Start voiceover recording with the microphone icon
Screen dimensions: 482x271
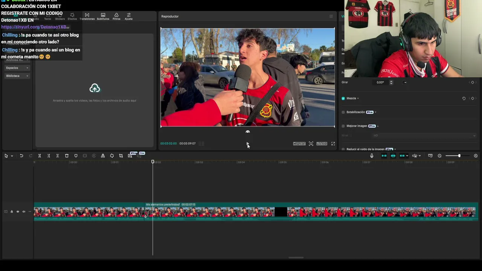pos(372,156)
